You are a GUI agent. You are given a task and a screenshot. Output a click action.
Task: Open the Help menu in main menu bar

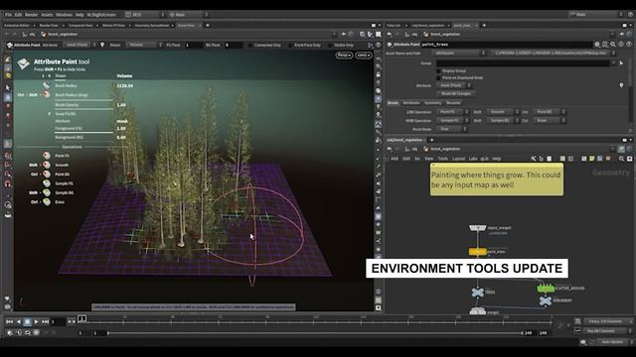point(79,15)
